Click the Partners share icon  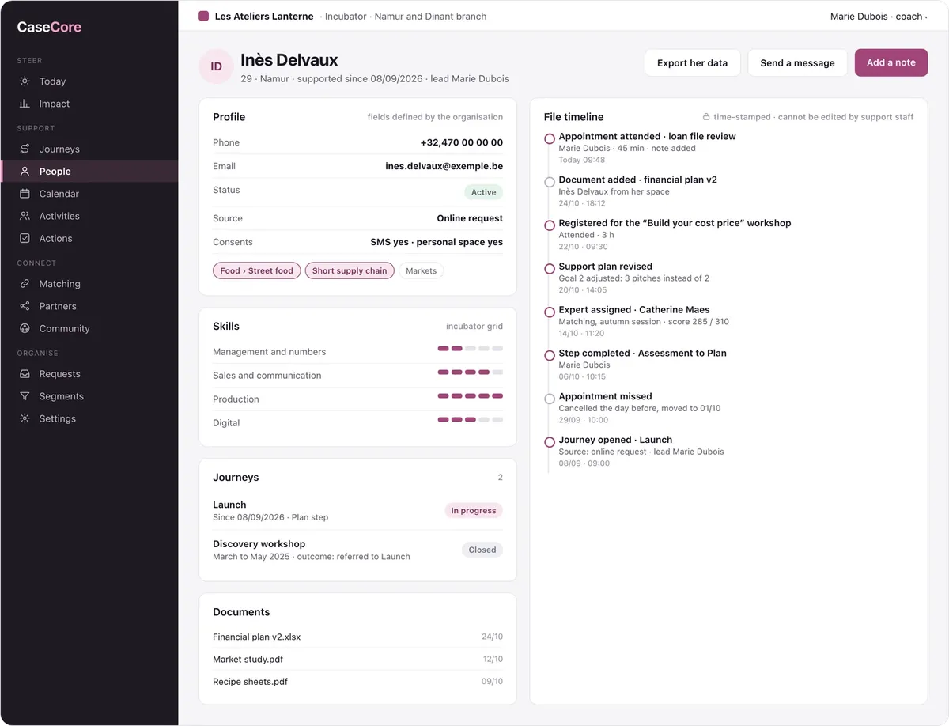(x=25, y=306)
